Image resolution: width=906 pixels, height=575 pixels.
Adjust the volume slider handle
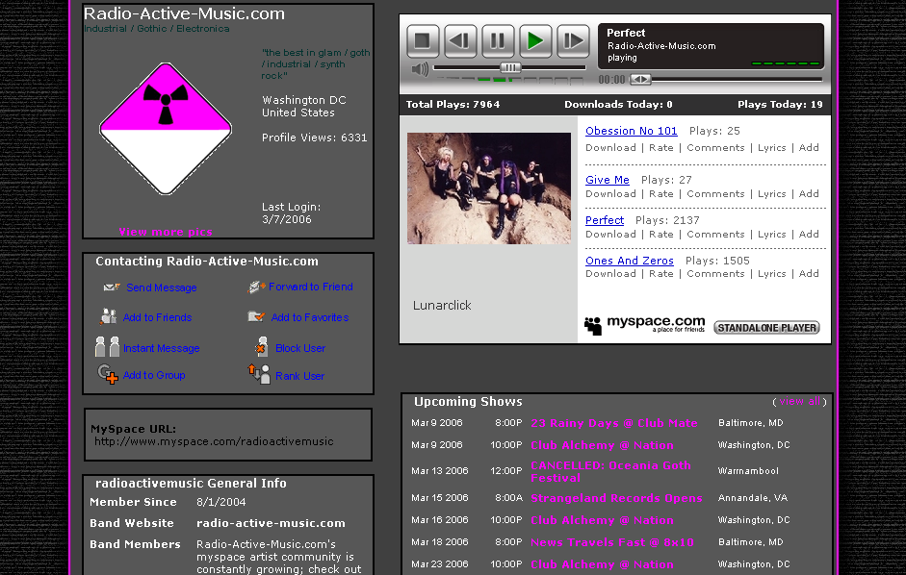[510, 67]
